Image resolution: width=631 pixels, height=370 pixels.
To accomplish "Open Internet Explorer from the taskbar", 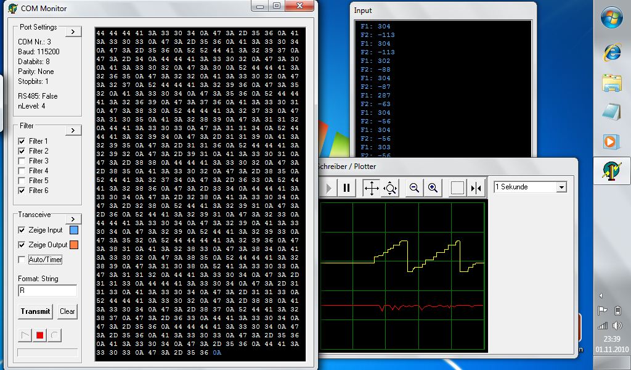I will click(611, 53).
